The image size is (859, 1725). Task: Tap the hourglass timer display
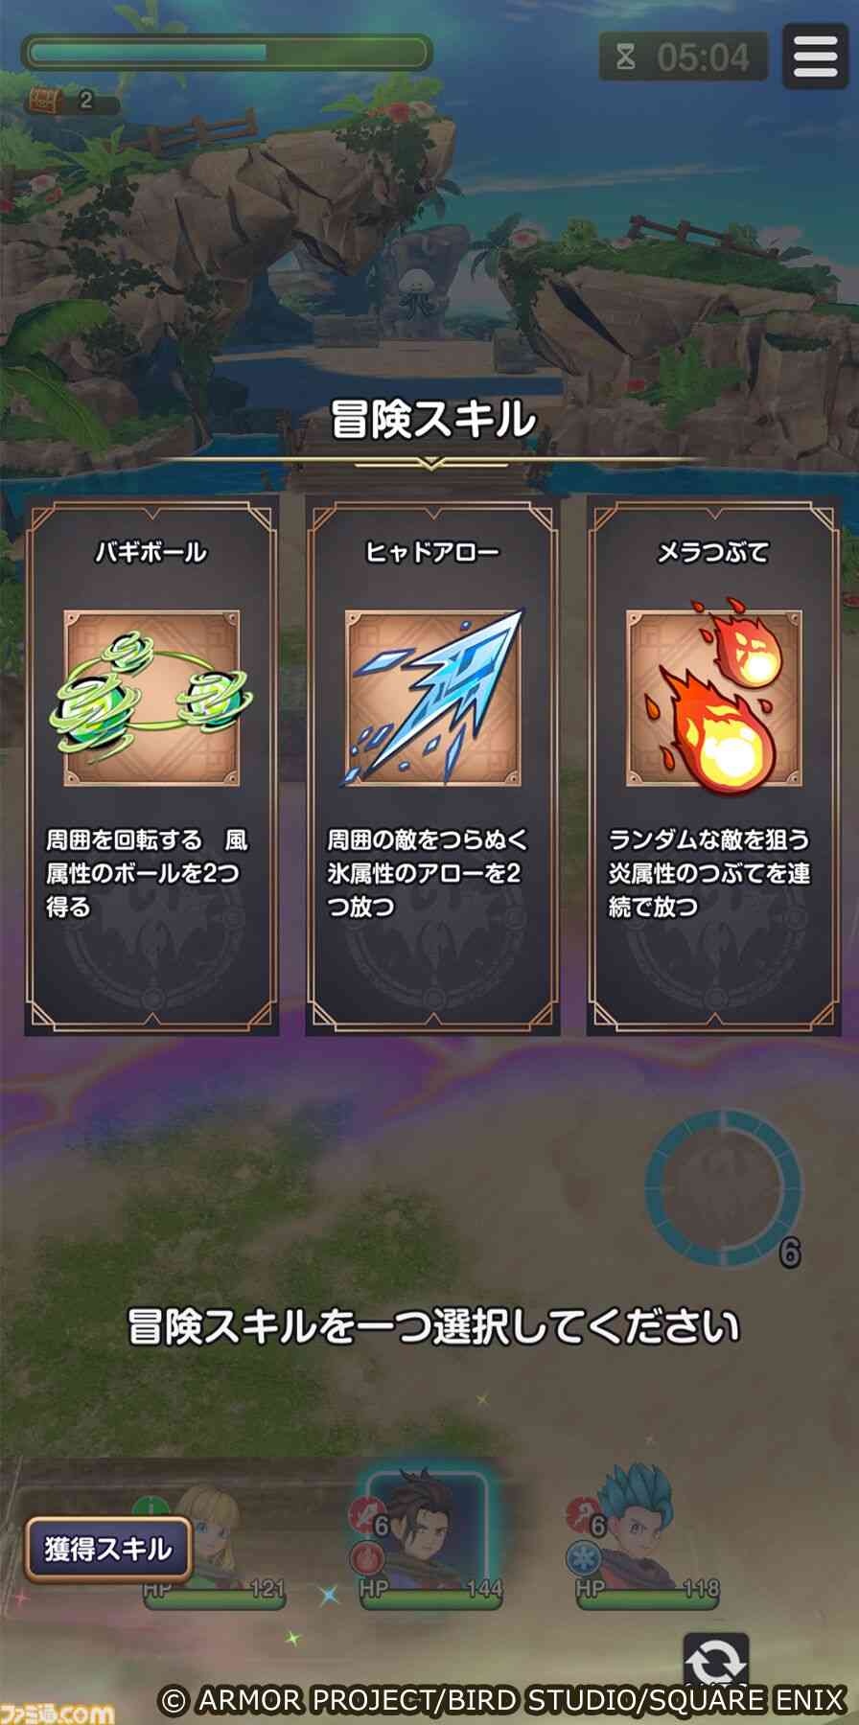(x=684, y=57)
